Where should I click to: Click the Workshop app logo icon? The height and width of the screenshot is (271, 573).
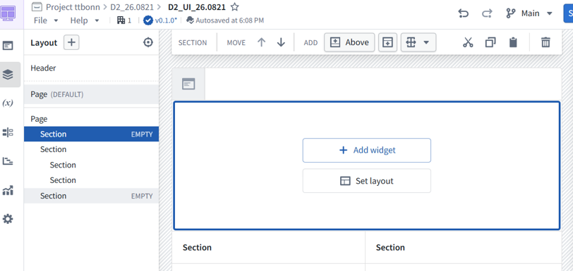pos(8,13)
